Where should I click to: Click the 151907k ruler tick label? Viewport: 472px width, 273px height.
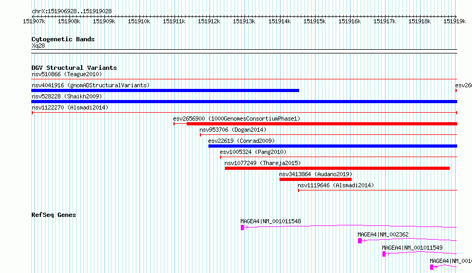pos(34,21)
